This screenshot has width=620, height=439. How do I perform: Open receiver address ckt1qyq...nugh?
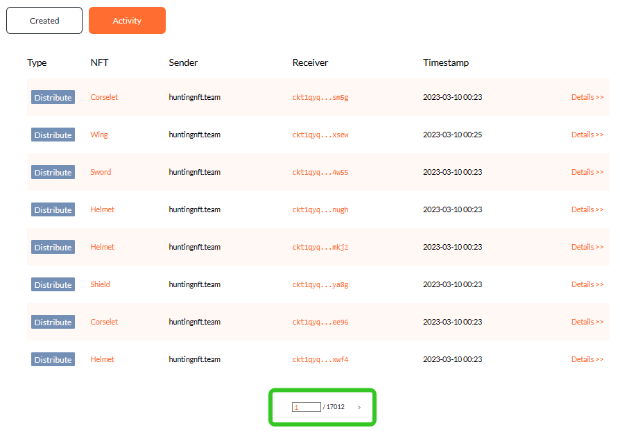(320, 209)
